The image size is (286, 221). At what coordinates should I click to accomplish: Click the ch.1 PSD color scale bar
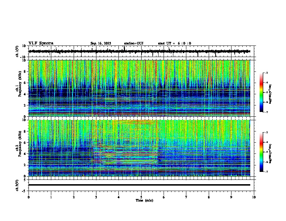(x=261, y=92)
